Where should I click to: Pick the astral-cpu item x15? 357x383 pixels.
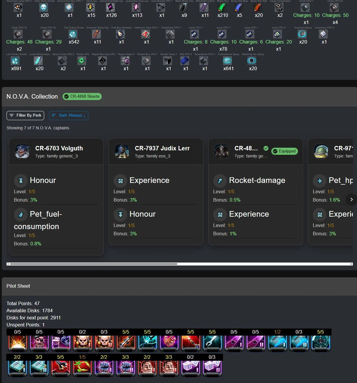click(x=90, y=7)
